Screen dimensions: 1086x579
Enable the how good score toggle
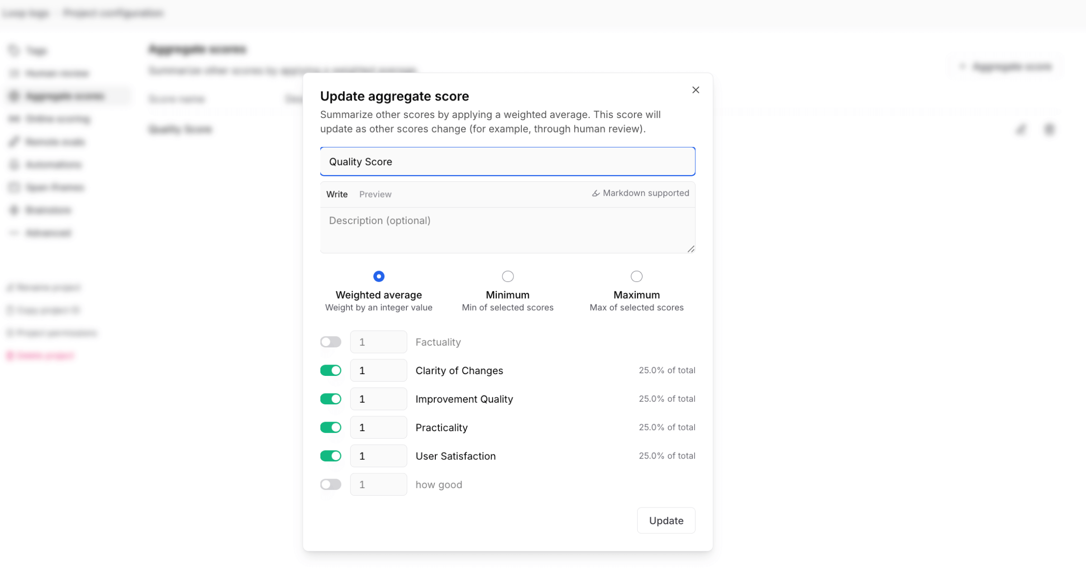[x=330, y=484]
